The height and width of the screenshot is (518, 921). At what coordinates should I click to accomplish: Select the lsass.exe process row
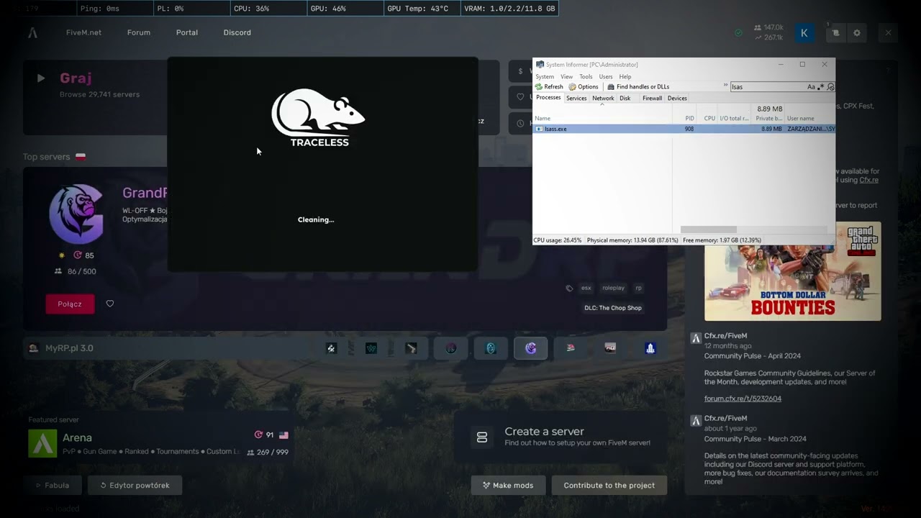point(684,129)
